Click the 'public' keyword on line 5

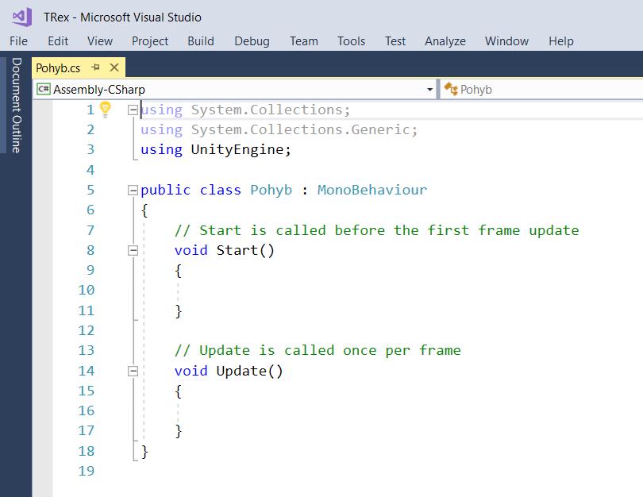tap(166, 190)
